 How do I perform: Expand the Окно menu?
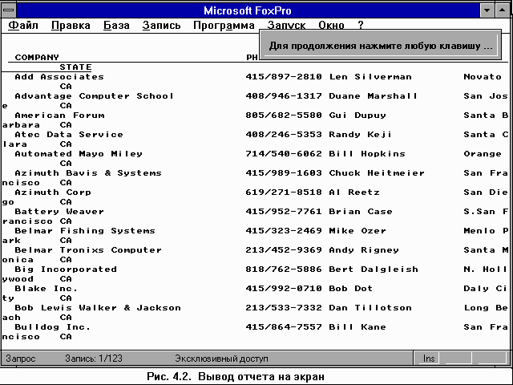(331, 26)
